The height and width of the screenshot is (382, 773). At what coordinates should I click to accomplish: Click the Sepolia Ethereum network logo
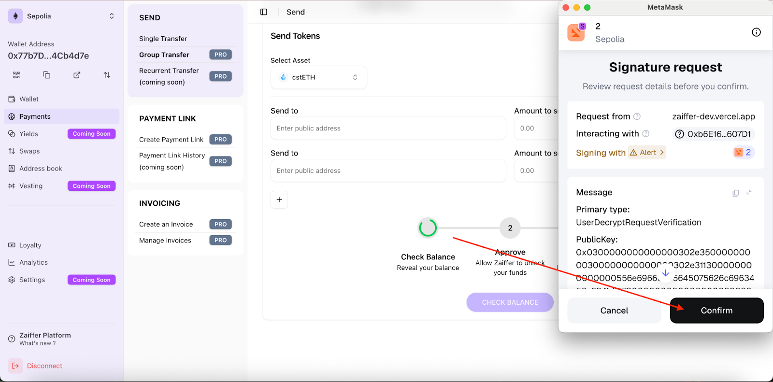15,16
